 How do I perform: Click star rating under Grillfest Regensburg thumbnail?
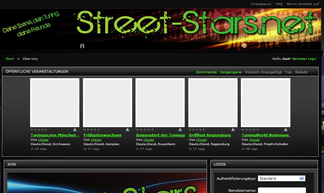coord(197,130)
